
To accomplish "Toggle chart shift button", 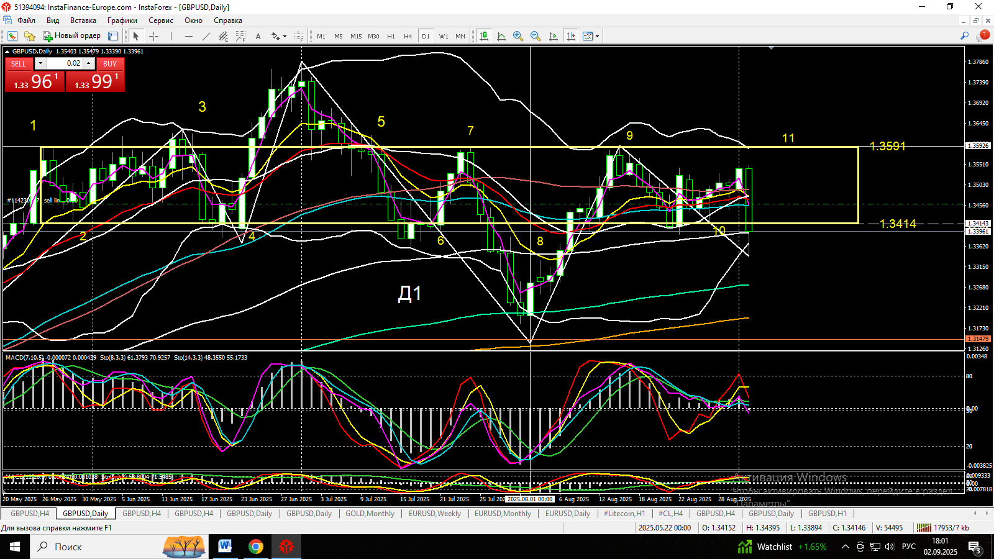I will tap(570, 36).
